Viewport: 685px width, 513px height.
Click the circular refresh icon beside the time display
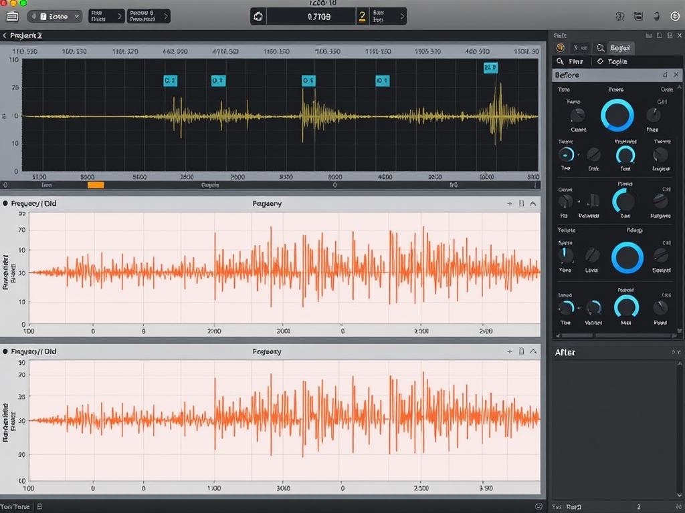point(258,16)
